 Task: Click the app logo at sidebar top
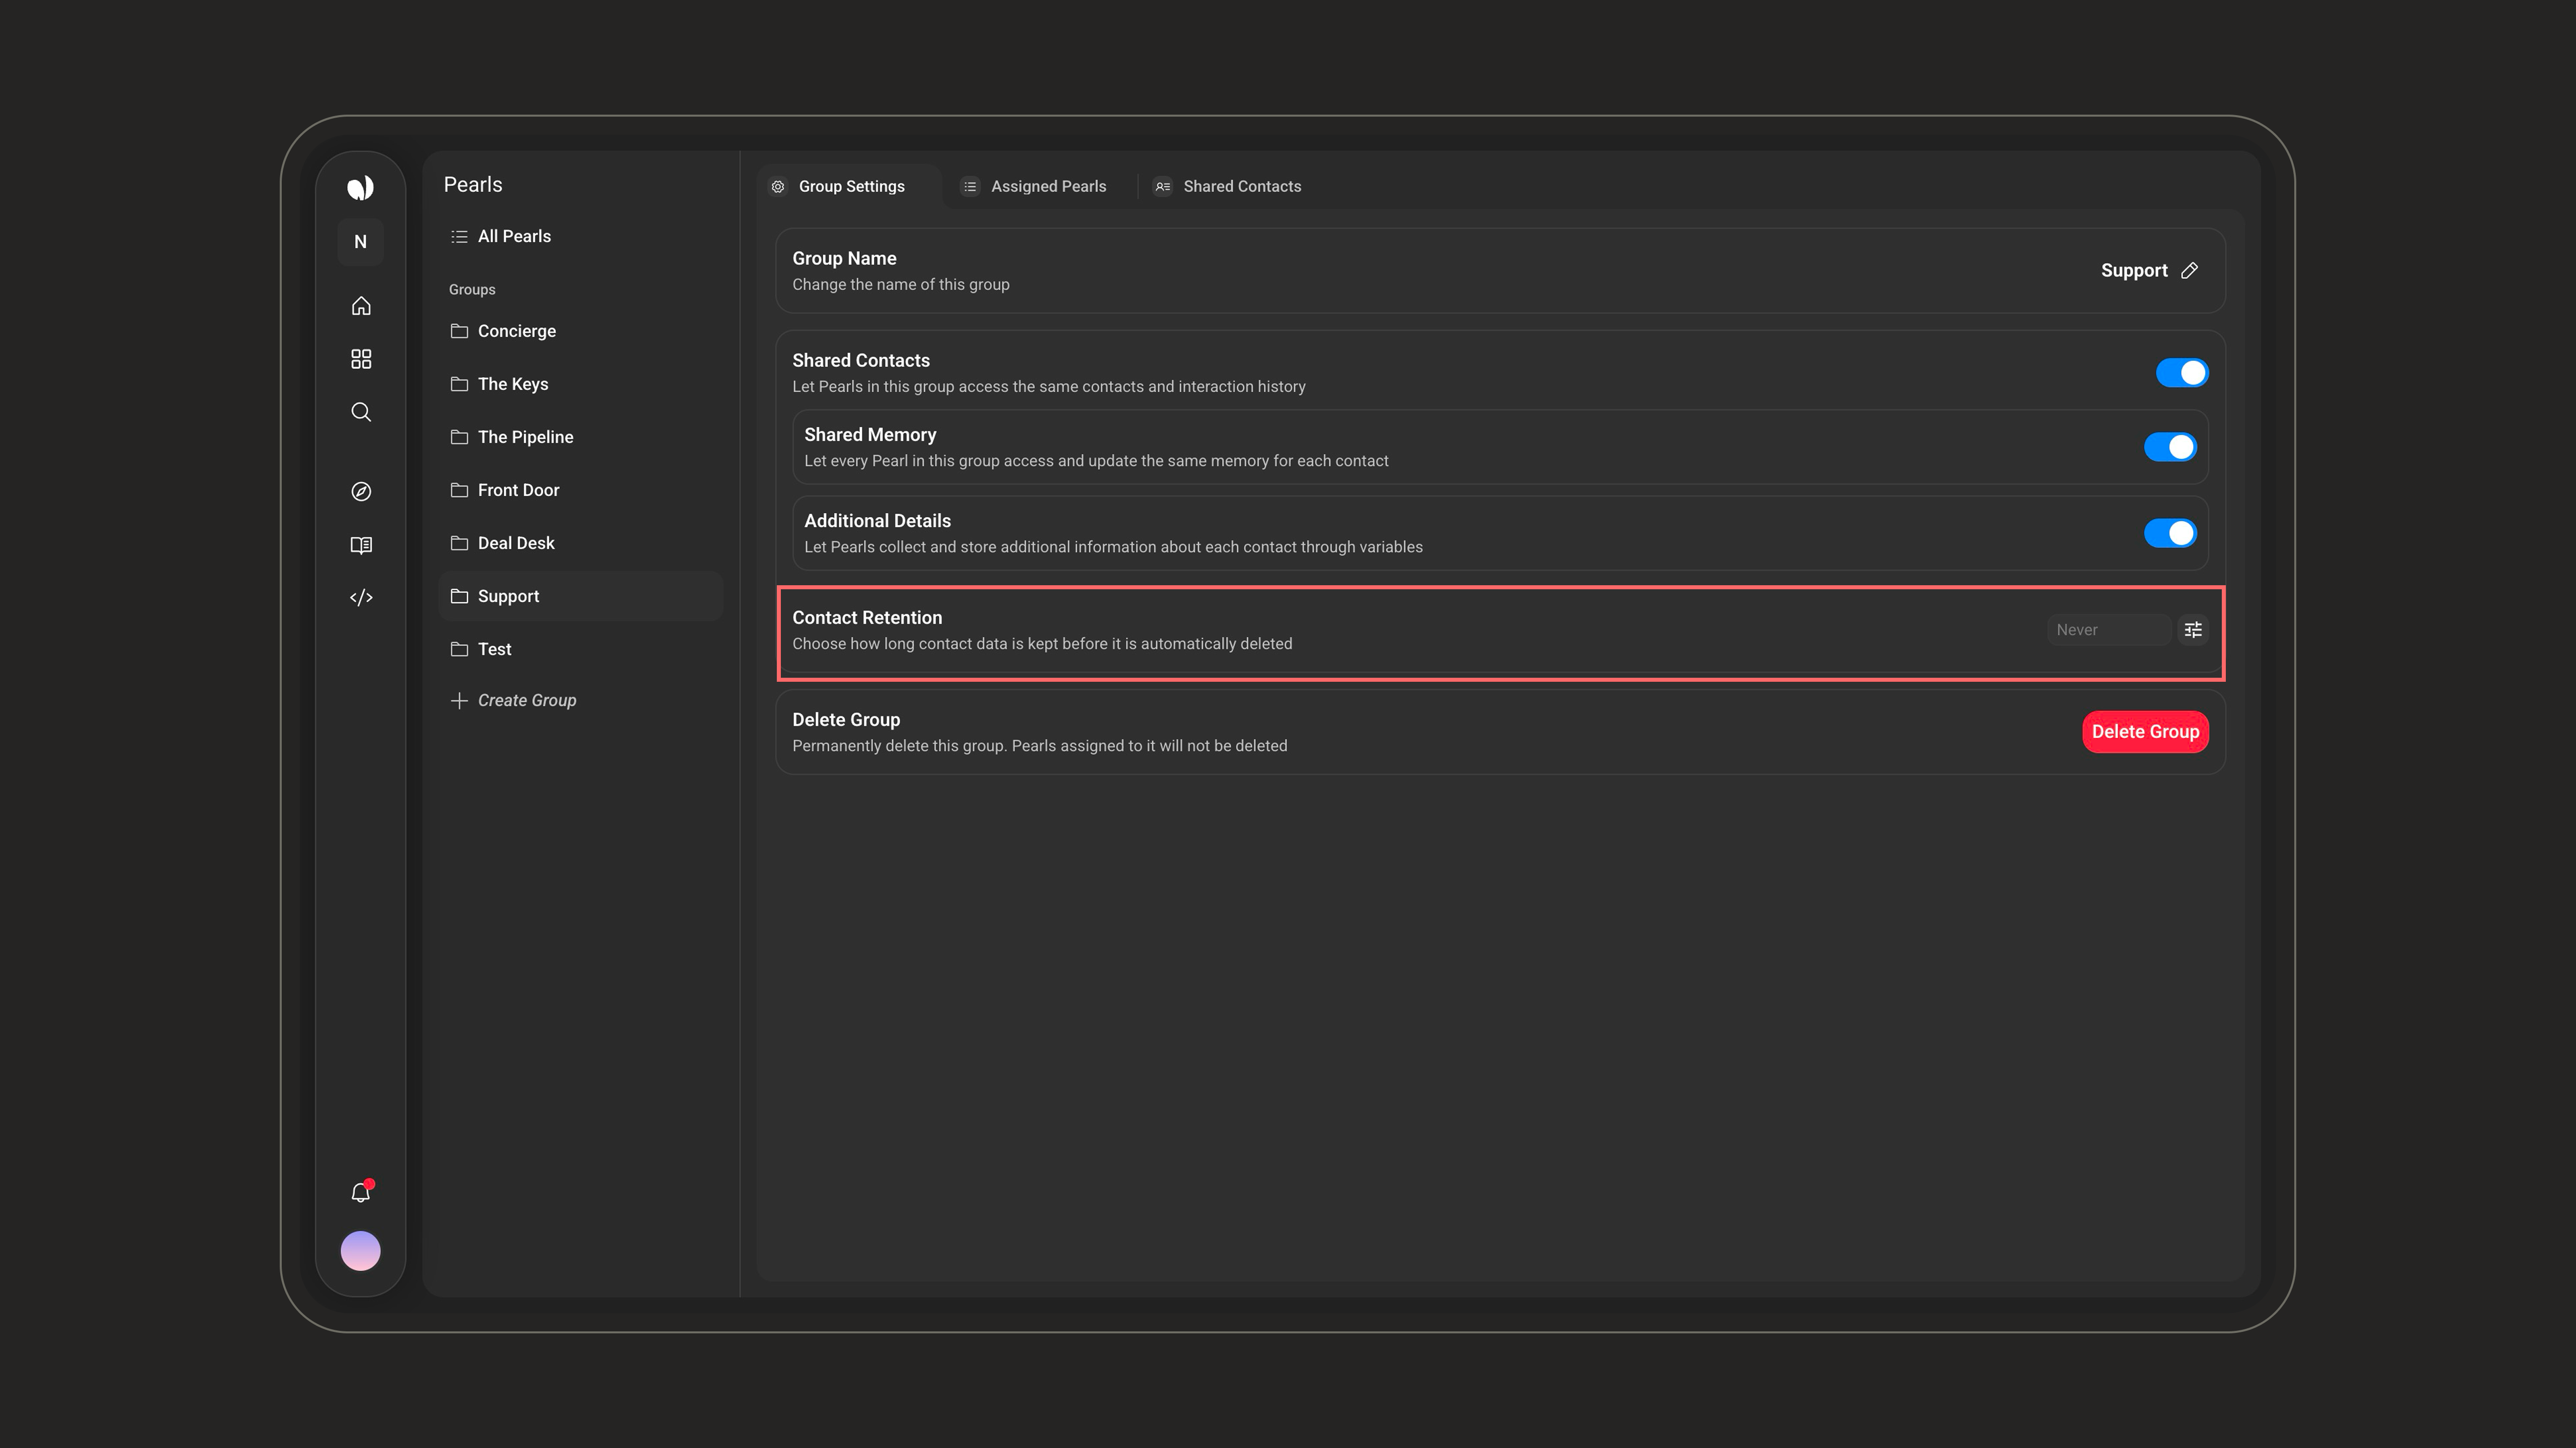(x=360, y=187)
